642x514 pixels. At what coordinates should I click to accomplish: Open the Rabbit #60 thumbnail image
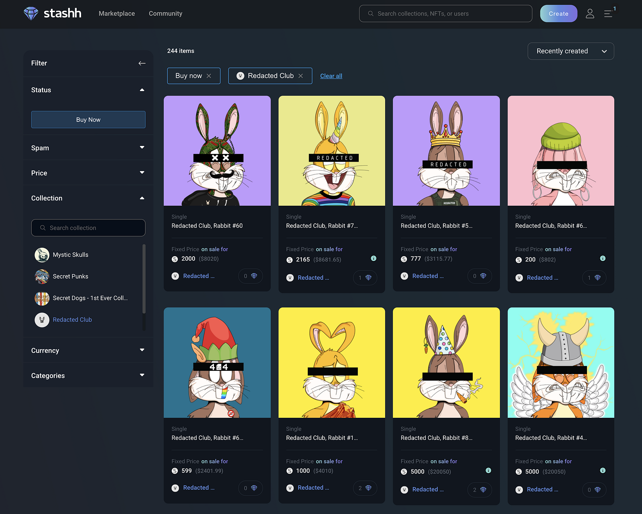pyautogui.click(x=217, y=151)
